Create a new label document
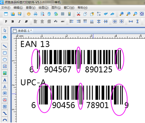Image resolution: width=145 pixels, height=123 pixels. (6, 14)
